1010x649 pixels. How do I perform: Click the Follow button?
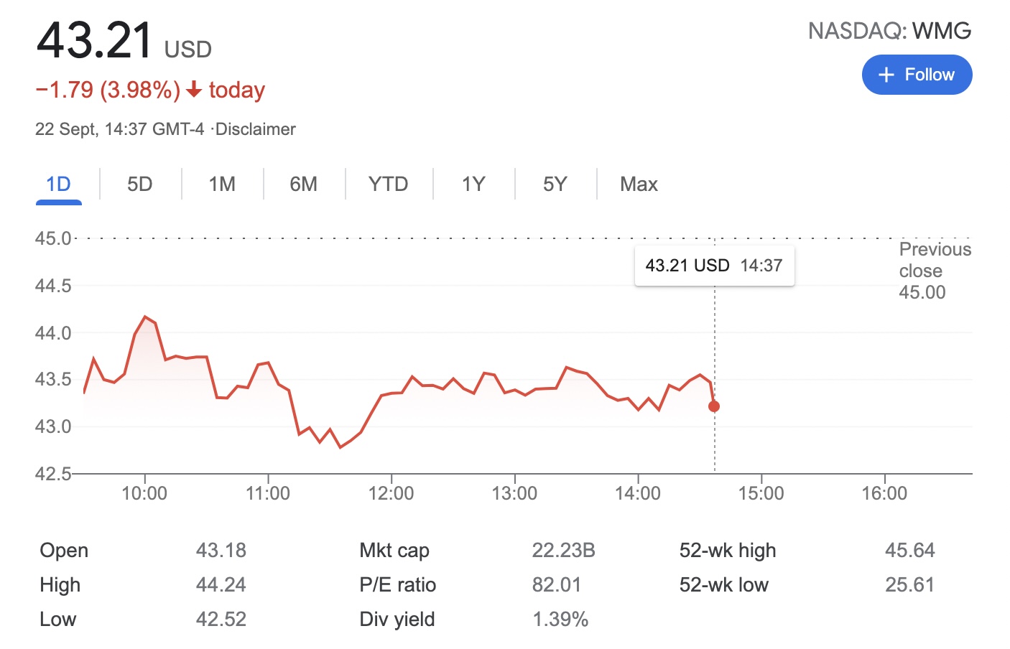click(x=917, y=75)
